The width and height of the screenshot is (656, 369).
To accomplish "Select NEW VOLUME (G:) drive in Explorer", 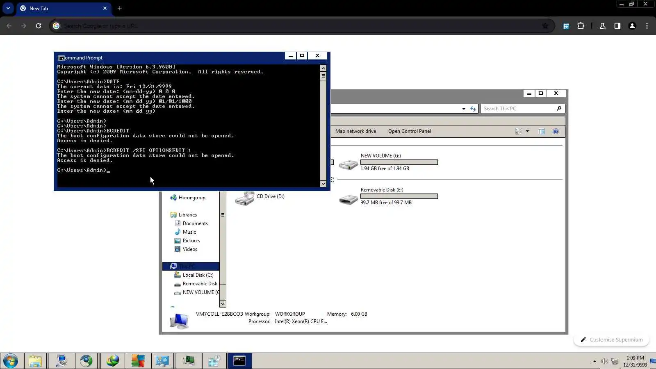I will 388,162.
